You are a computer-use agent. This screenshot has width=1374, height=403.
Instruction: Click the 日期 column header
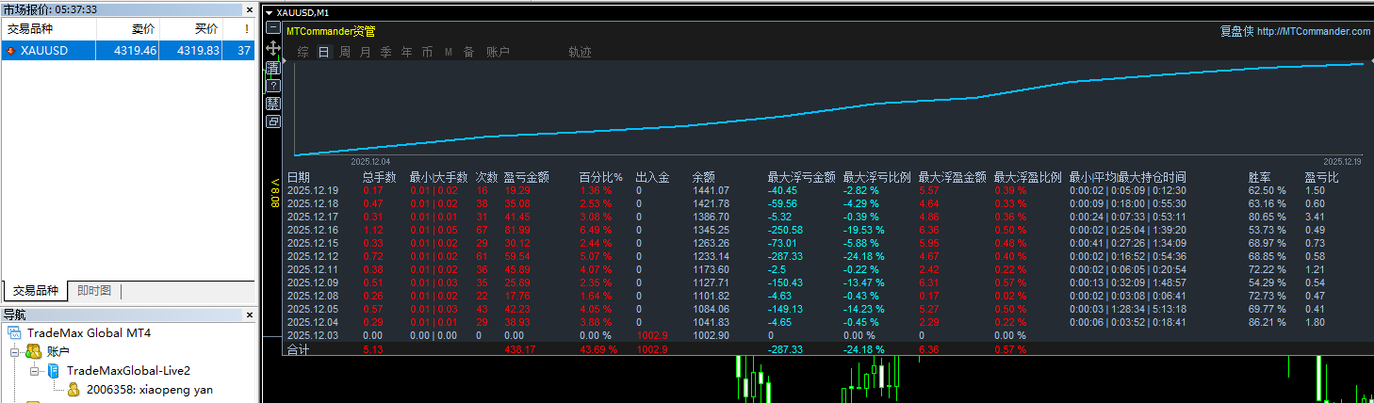click(298, 177)
